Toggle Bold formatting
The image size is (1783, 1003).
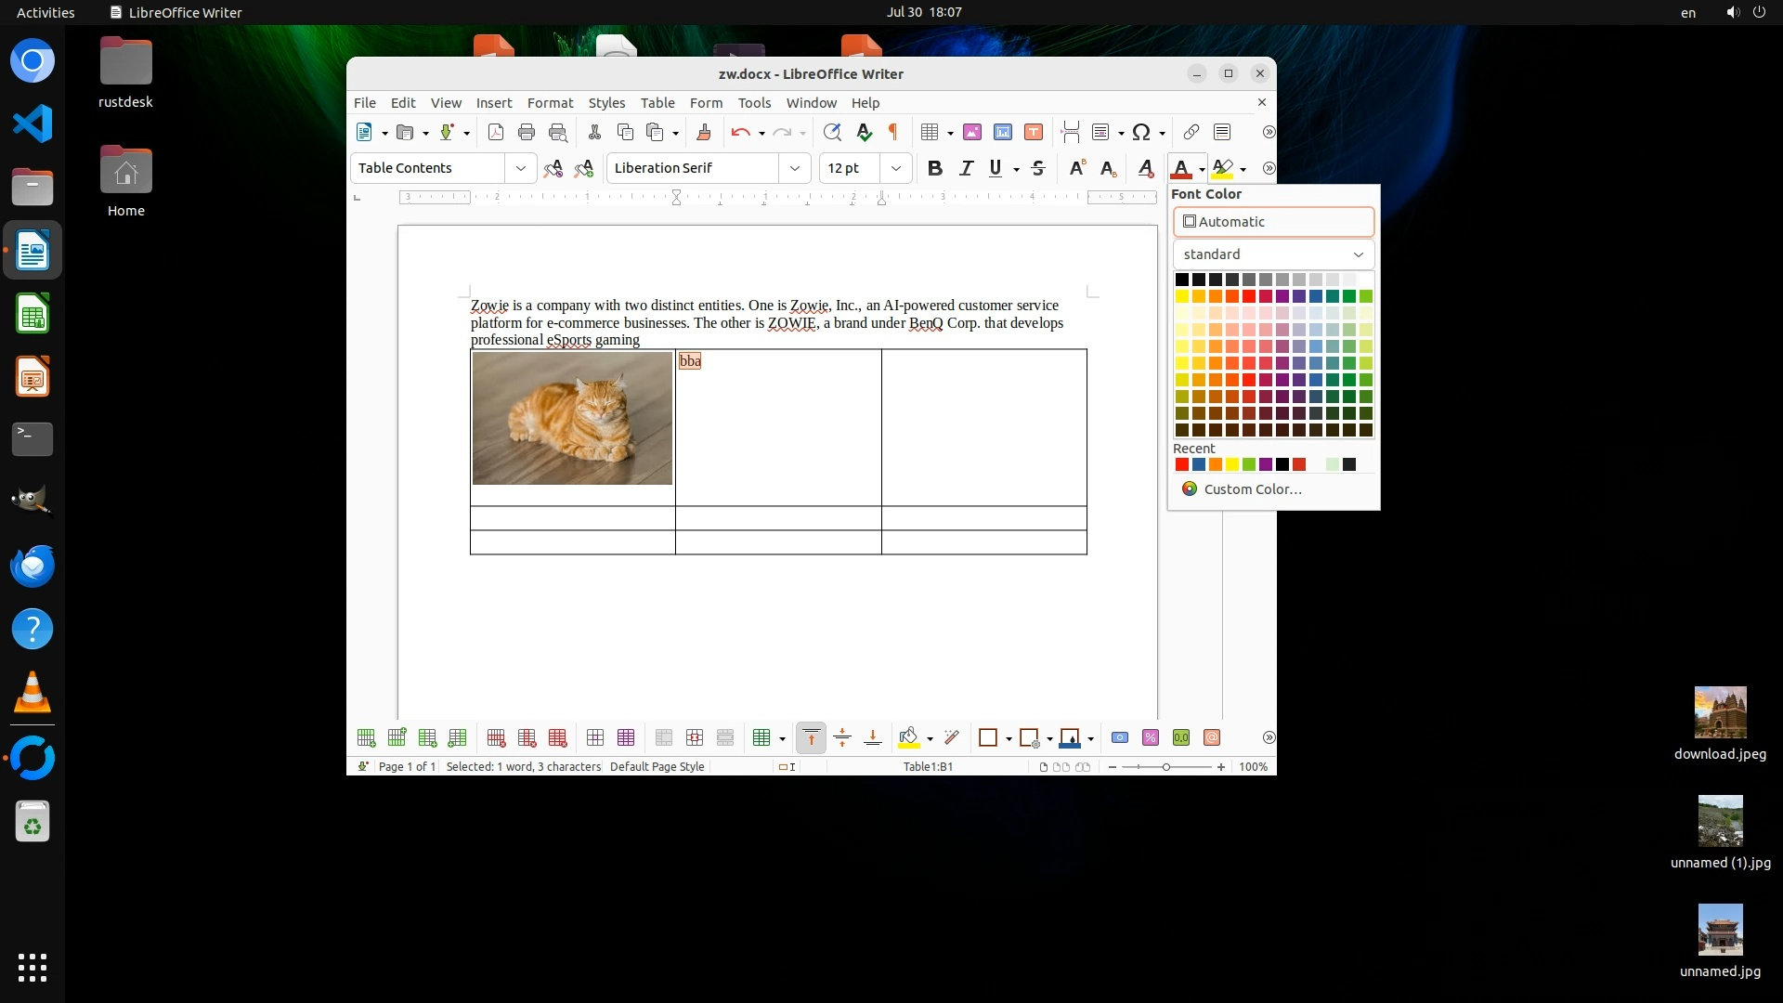(x=935, y=168)
